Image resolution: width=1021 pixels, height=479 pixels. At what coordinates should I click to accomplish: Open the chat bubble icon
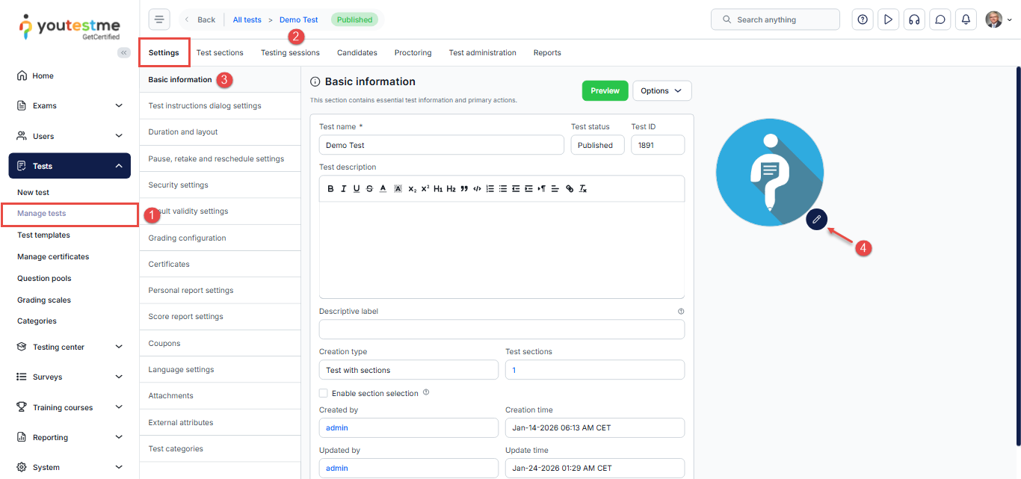tap(940, 19)
